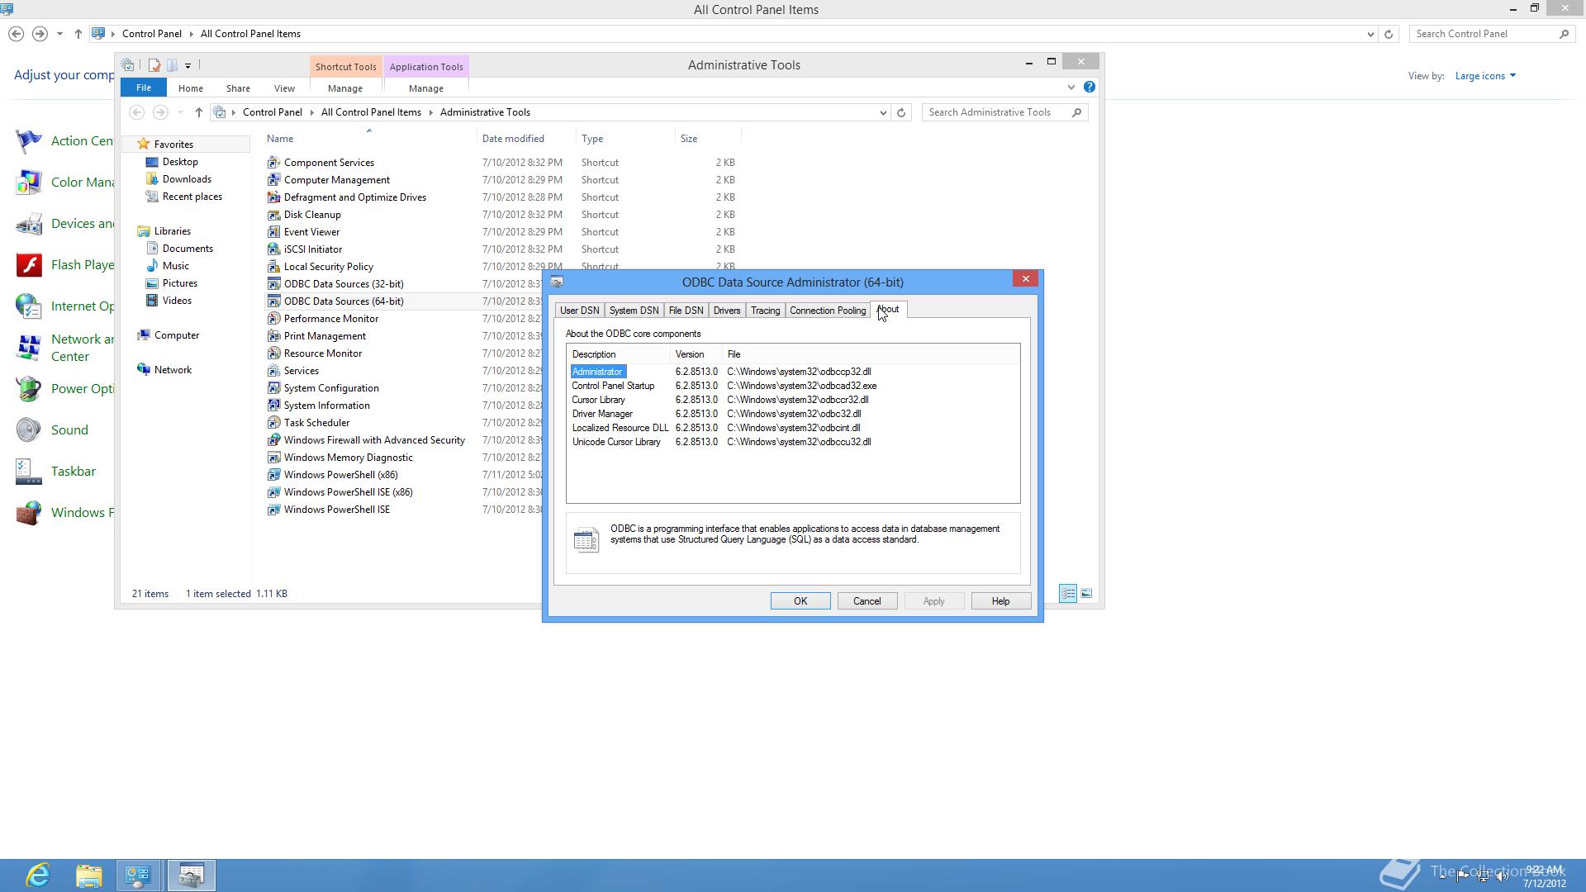Switch to the System DSN tab
Viewport: 1586px width, 892px height.
pyautogui.click(x=634, y=311)
